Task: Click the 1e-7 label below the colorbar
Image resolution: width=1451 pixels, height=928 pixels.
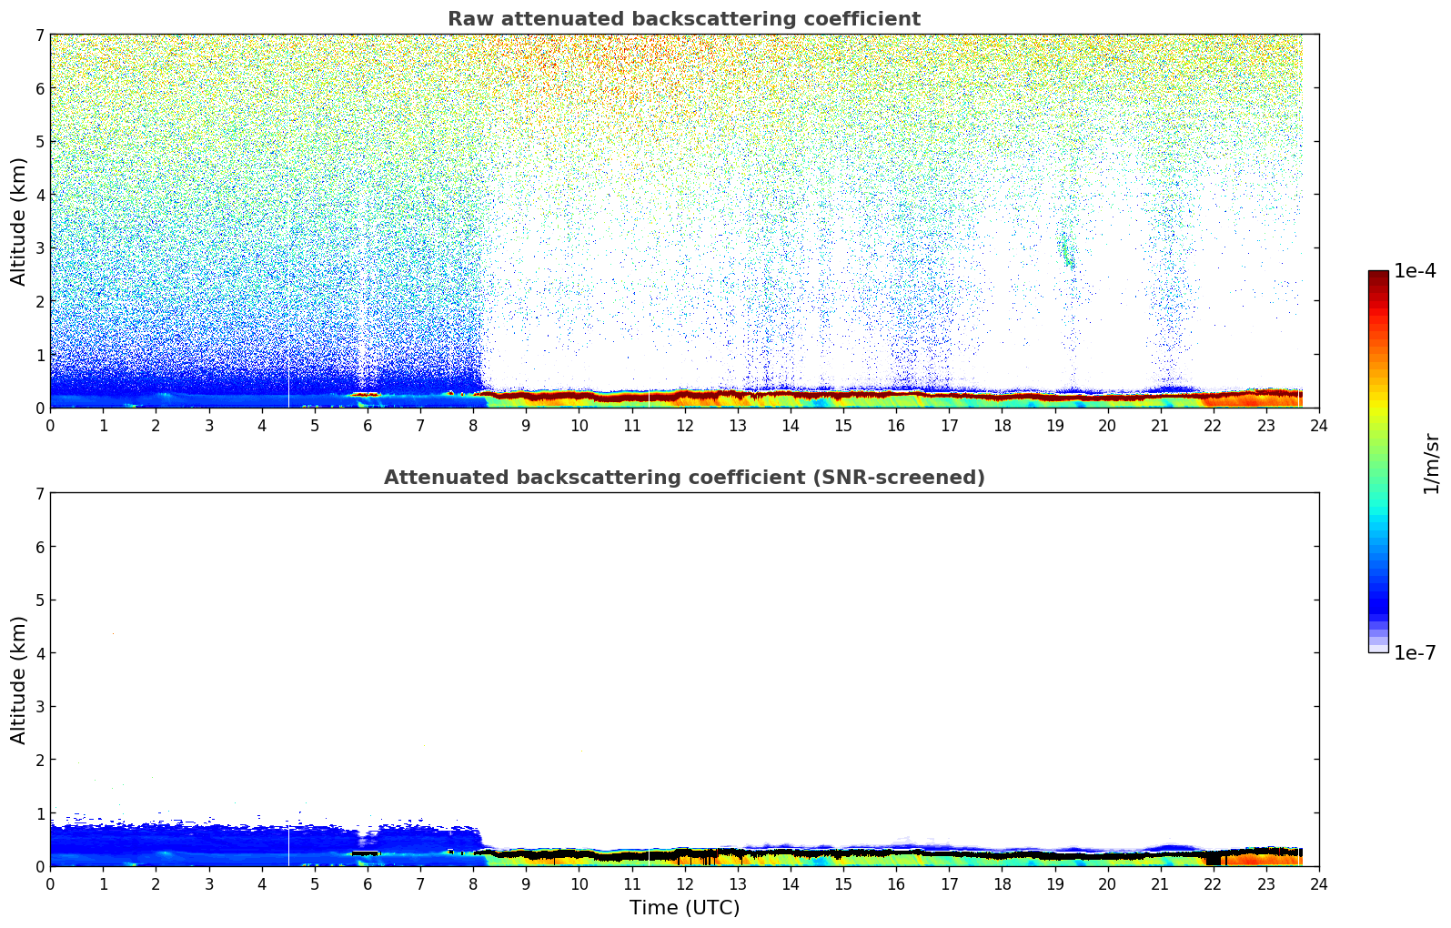Action: point(1415,653)
